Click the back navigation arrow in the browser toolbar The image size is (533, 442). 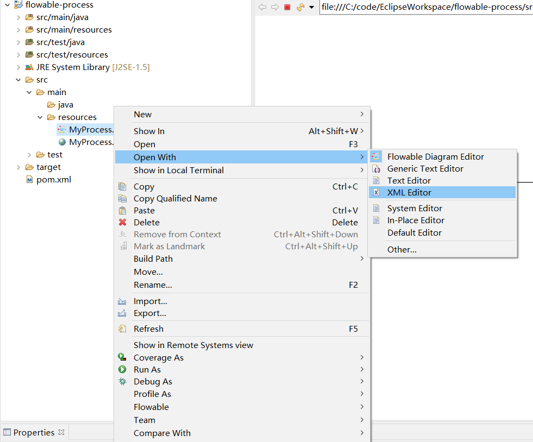[x=262, y=7]
